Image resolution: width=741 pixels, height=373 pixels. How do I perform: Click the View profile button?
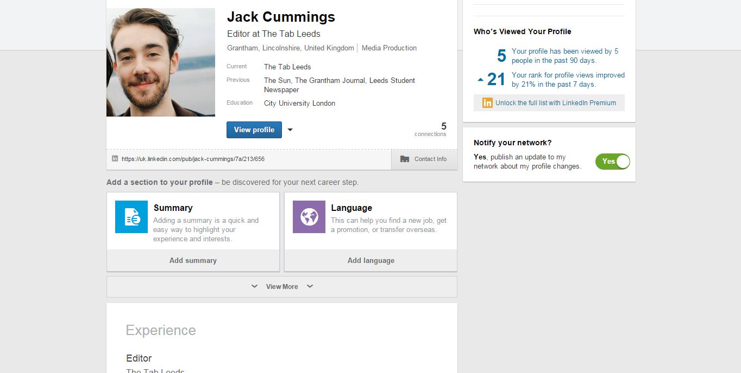coord(254,130)
